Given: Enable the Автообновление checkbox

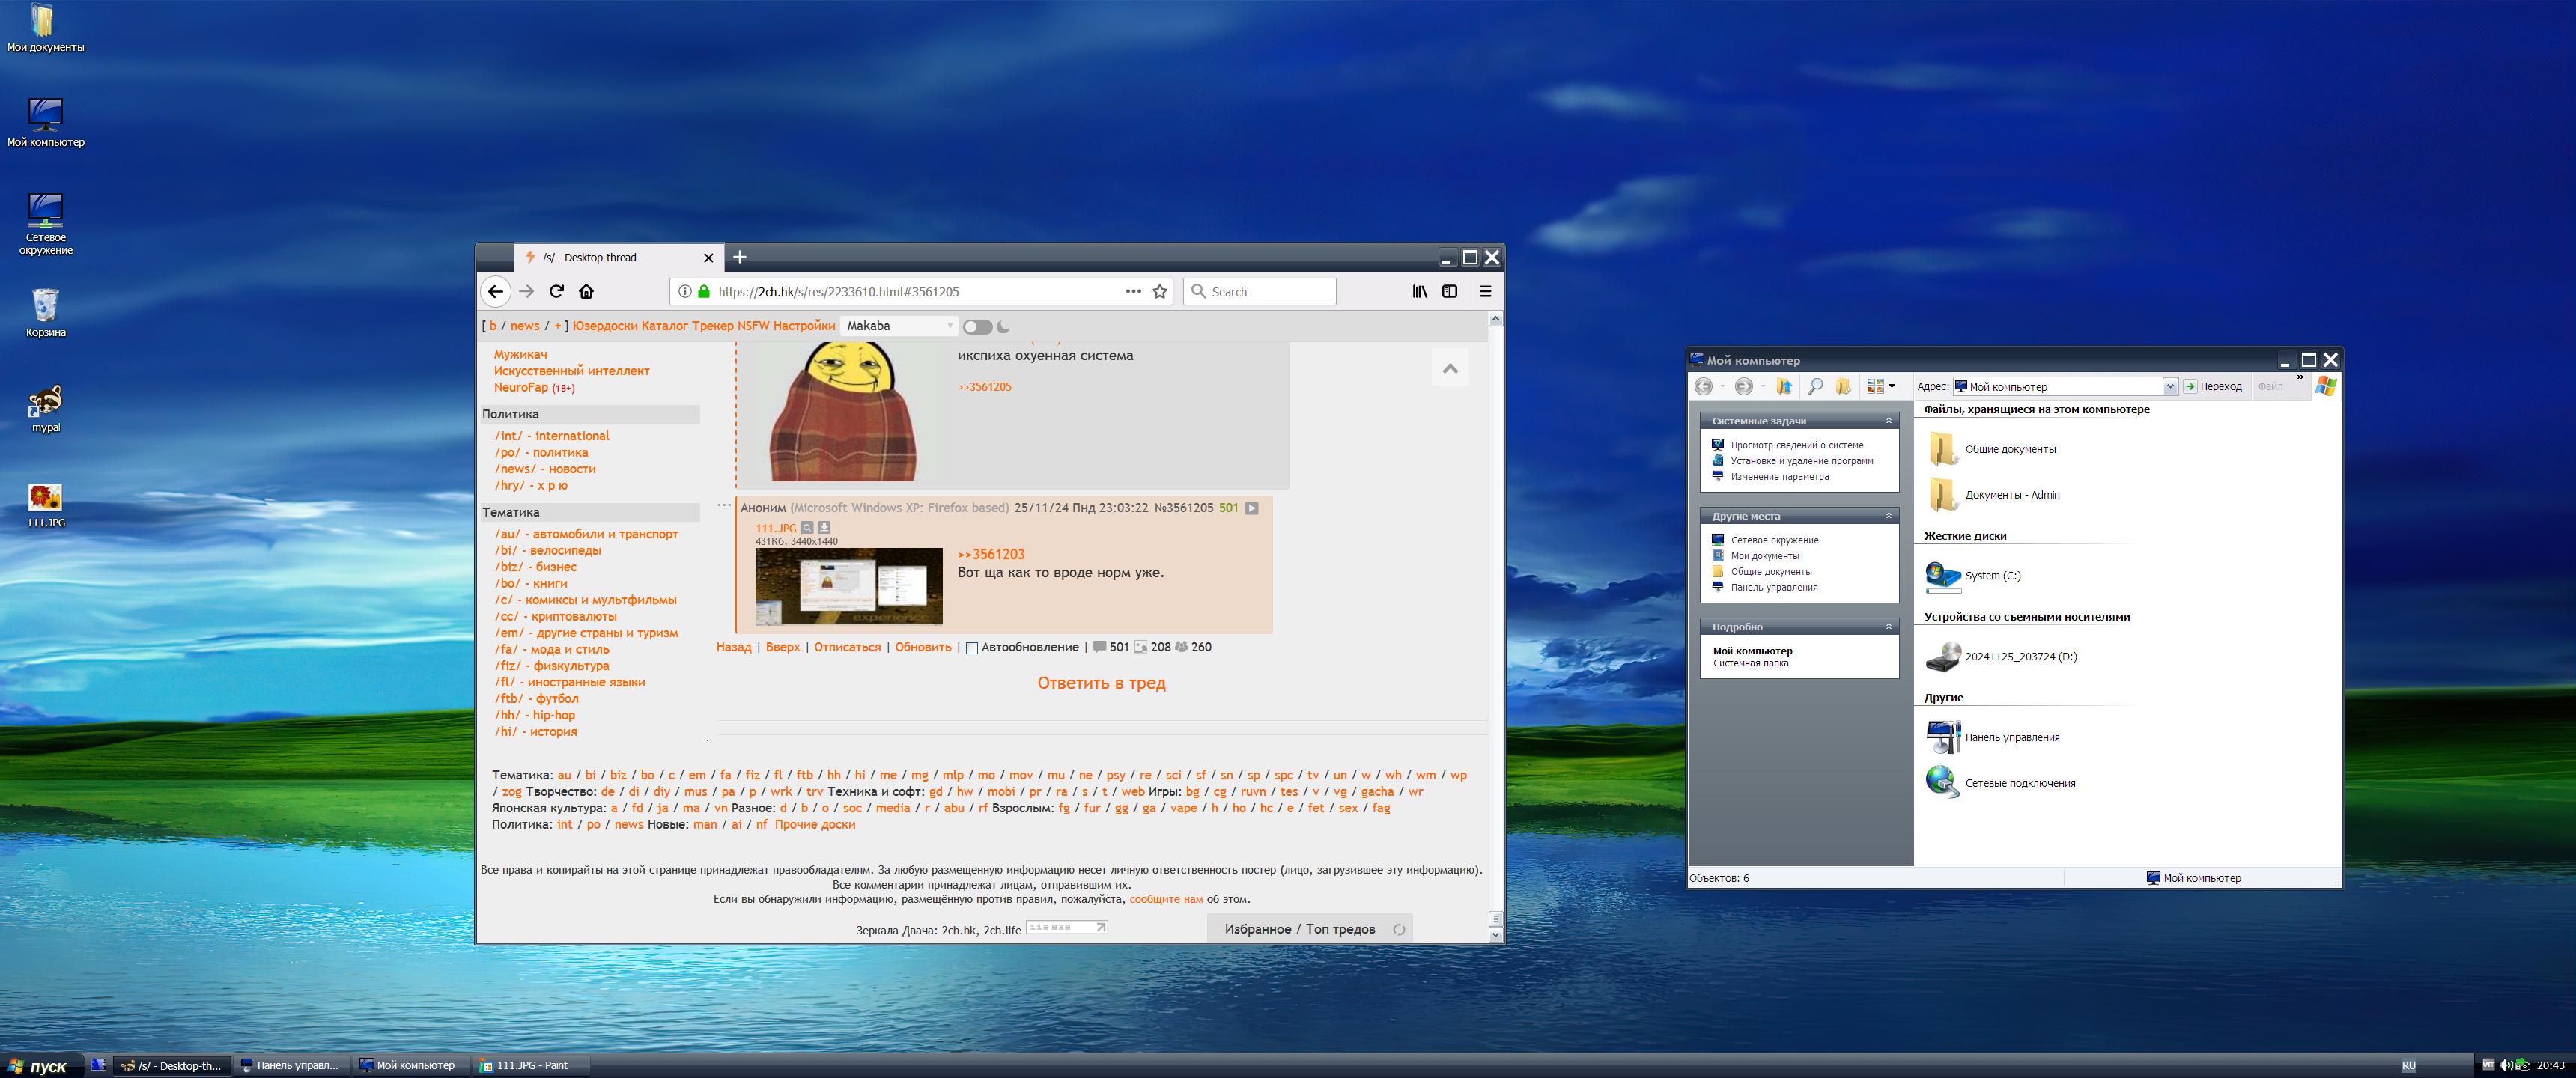Looking at the screenshot, I should click(x=971, y=648).
